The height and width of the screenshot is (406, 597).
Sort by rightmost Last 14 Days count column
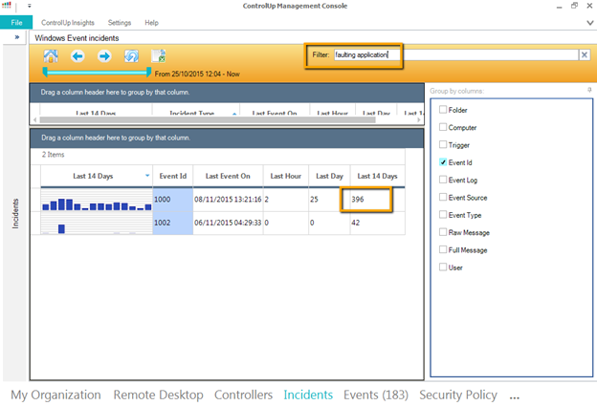click(x=377, y=176)
